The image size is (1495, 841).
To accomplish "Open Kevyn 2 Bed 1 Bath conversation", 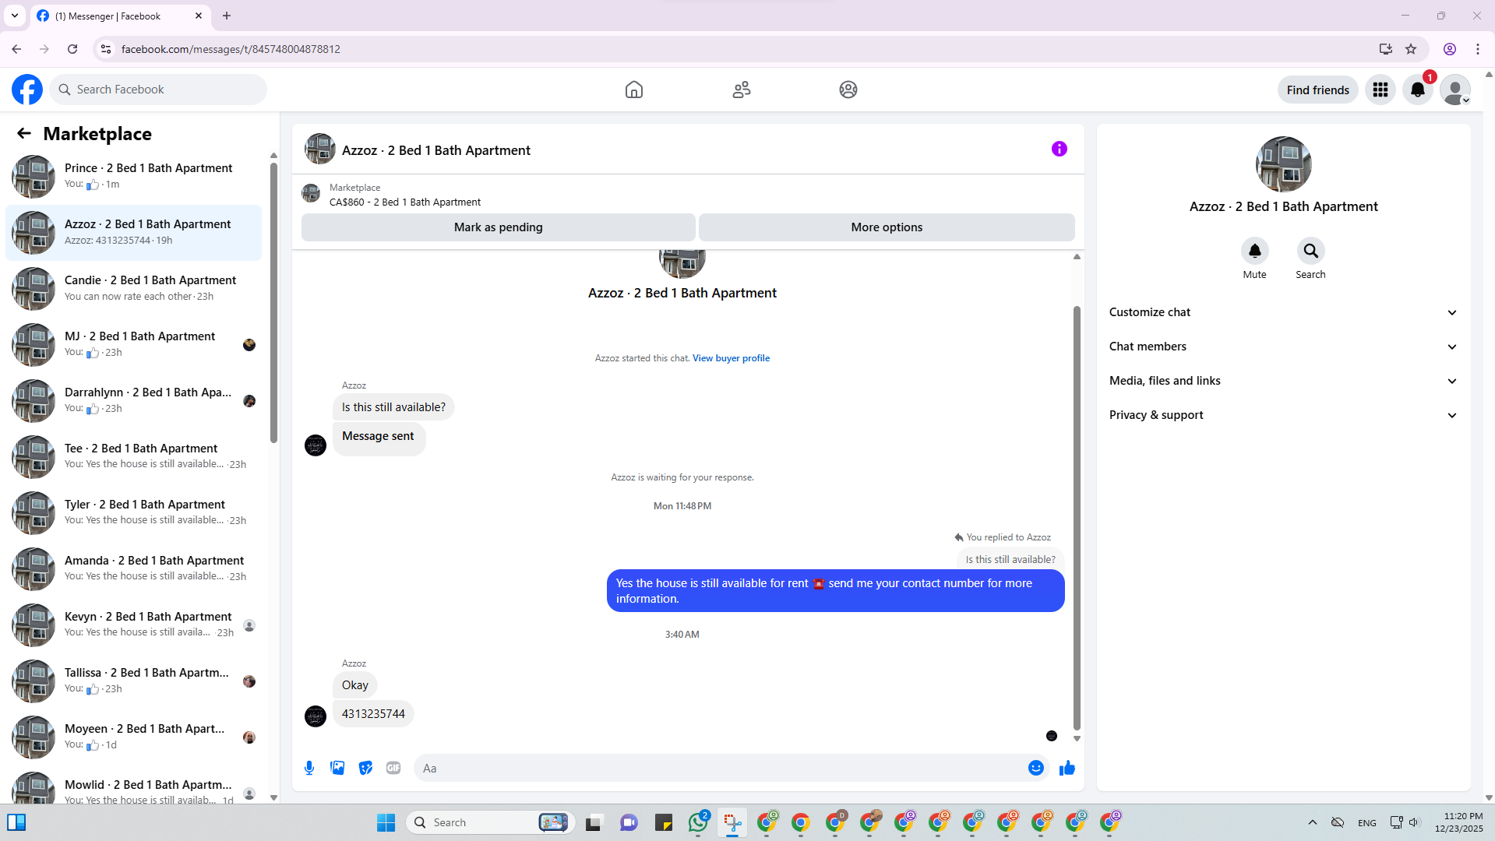I will [x=134, y=625].
